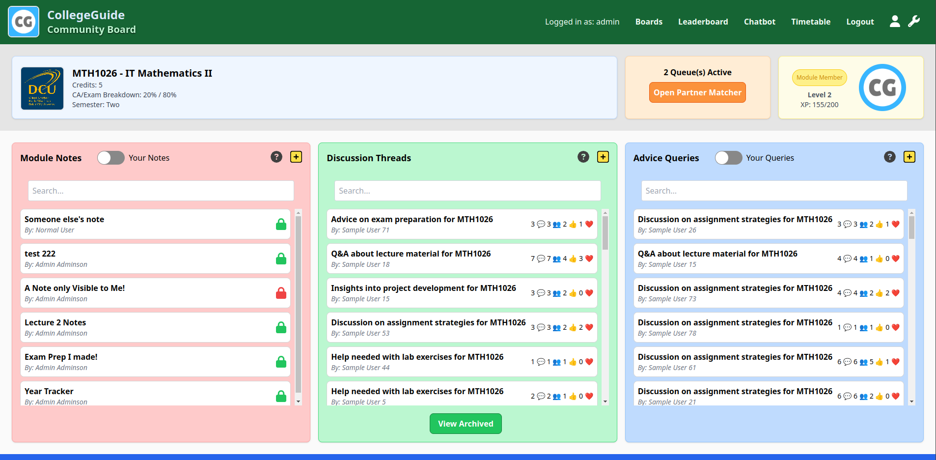Click heart icon on query by Sample User 26
This screenshot has width=936, height=460.
coord(896,224)
